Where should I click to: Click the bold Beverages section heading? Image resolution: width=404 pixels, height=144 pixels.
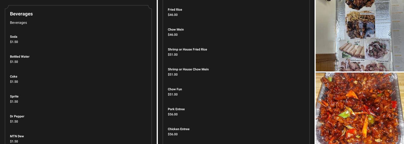click(x=21, y=14)
